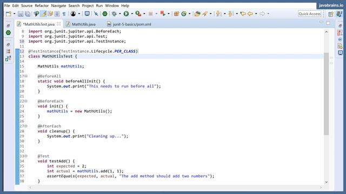
Task: Click the user profile avatar icon
Action: coord(74,14)
